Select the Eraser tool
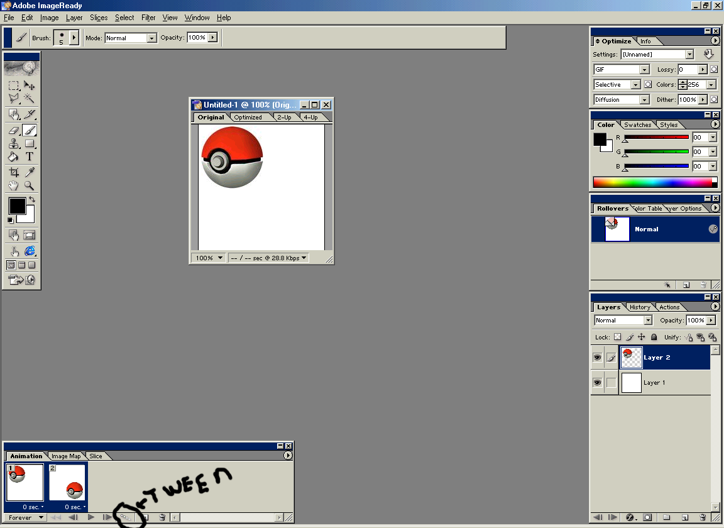 pyautogui.click(x=14, y=131)
